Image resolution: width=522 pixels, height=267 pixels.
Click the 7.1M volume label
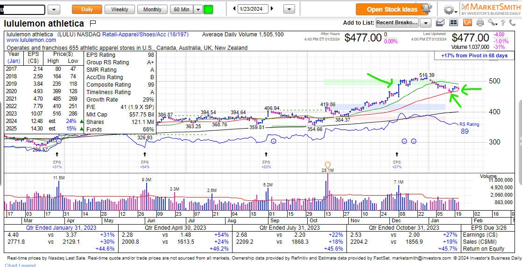click(398, 182)
